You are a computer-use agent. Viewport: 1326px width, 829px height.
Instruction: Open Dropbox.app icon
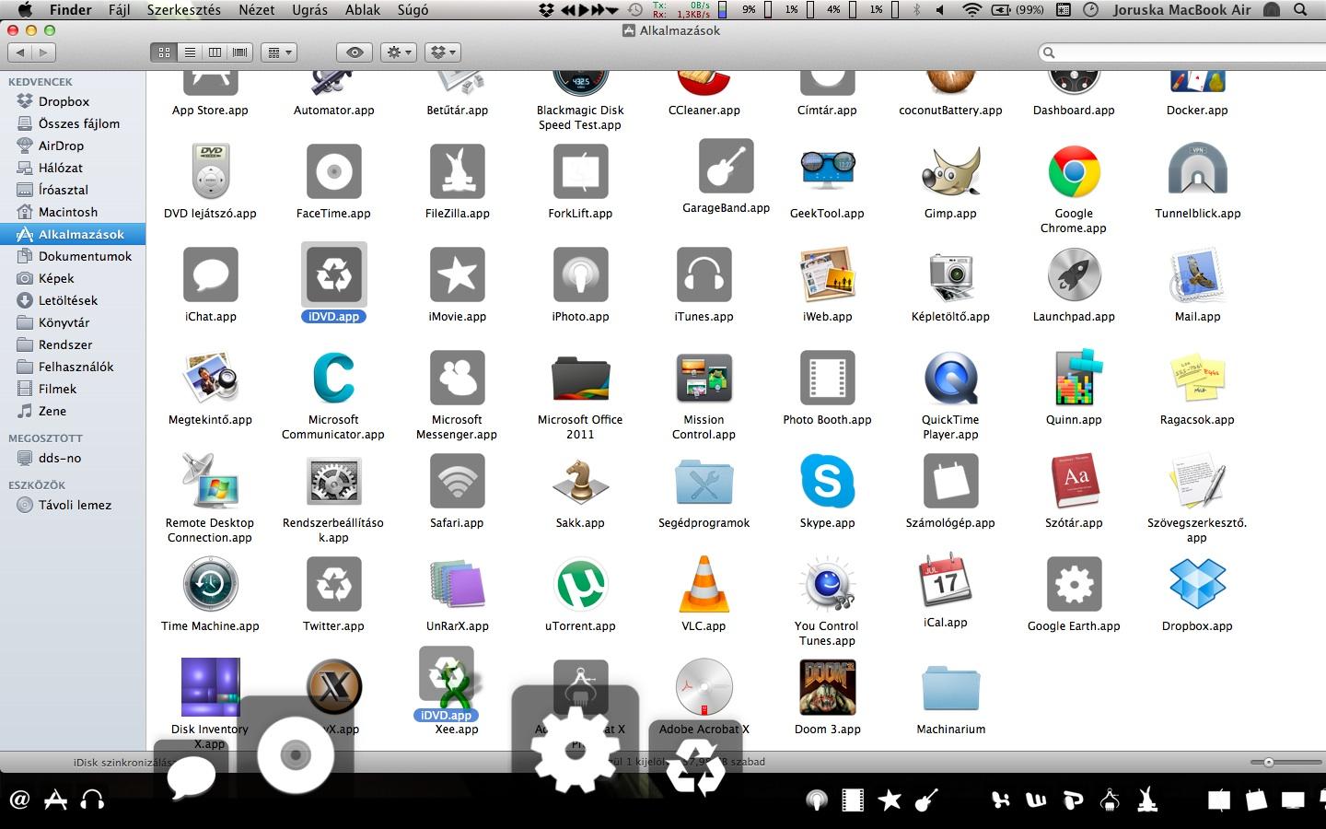(1197, 584)
